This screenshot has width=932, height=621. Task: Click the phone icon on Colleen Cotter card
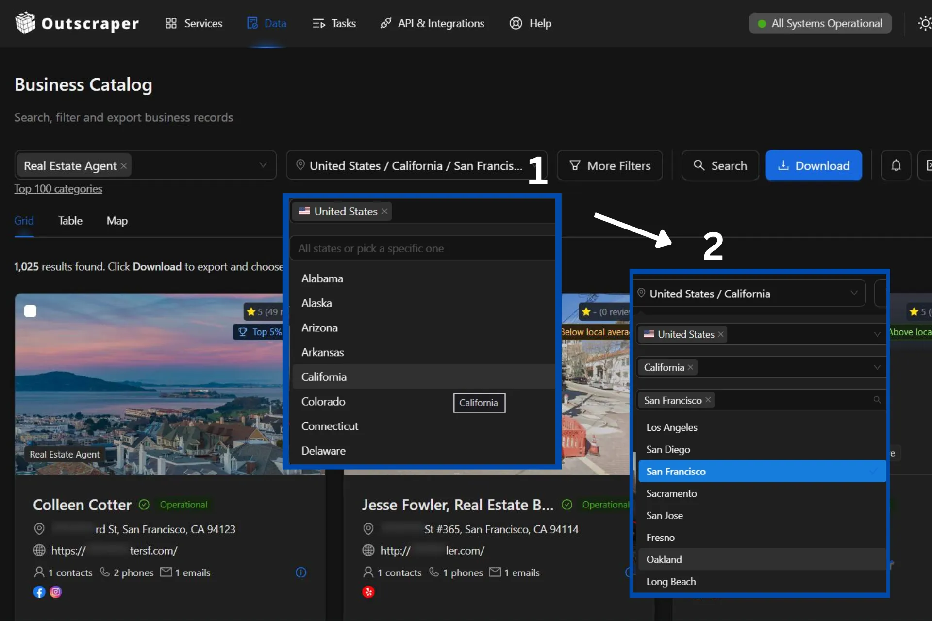click(x=105, y=572)
